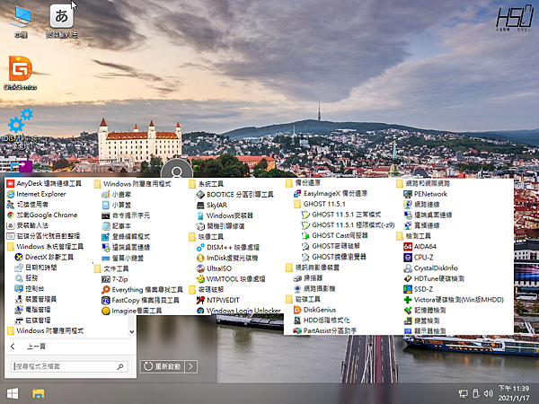Viewport: 539px width, 404px height.
Task: Collapse Windows 系統管理工具 folder
Action: click(45, 246)
